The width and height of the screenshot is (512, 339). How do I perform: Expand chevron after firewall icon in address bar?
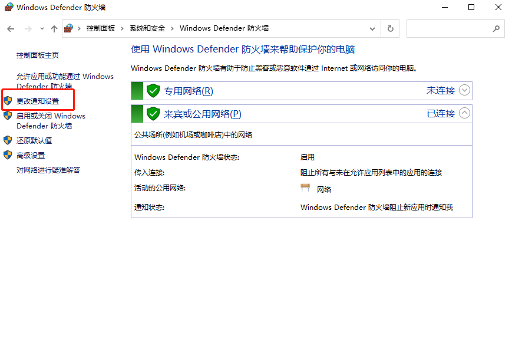point(79,28)
